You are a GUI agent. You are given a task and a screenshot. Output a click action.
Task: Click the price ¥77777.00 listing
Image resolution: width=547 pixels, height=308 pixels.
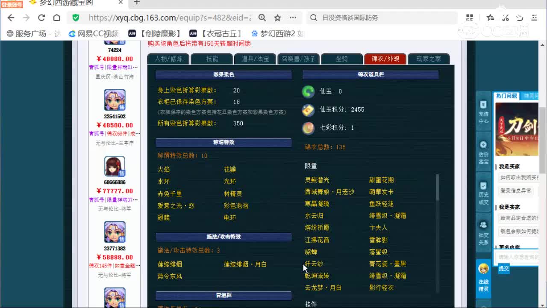[115, 191]
